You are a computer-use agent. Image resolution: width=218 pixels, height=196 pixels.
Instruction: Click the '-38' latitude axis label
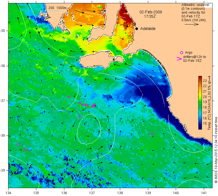3,136
